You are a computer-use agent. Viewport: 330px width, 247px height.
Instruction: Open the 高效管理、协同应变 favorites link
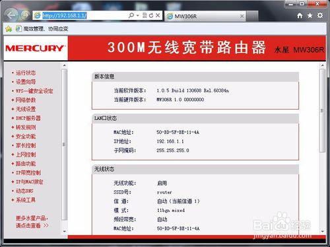42,28
